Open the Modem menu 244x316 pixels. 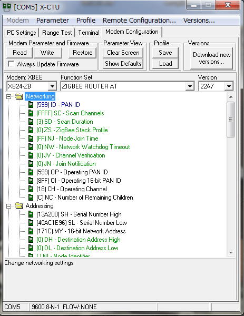[x=17, y=21]
